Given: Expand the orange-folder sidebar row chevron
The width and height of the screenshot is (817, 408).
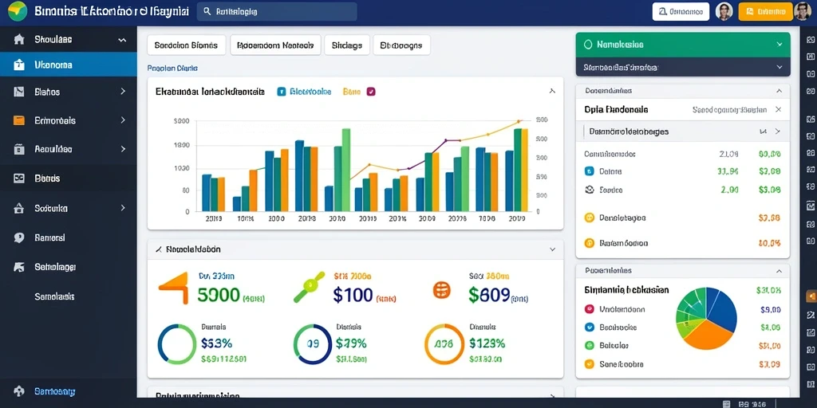Looking at the screenshot, I should [123, 120].
